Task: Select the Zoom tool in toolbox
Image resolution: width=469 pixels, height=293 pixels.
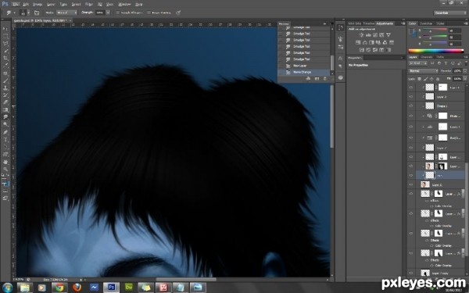Action: 5,169
